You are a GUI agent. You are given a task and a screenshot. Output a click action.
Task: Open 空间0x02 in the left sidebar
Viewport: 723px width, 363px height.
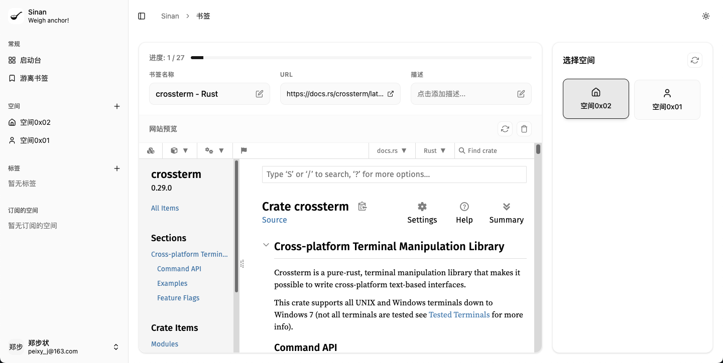click(64, 122)
